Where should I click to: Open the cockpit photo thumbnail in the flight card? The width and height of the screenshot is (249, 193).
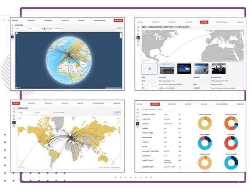click(x=219, y=69)
